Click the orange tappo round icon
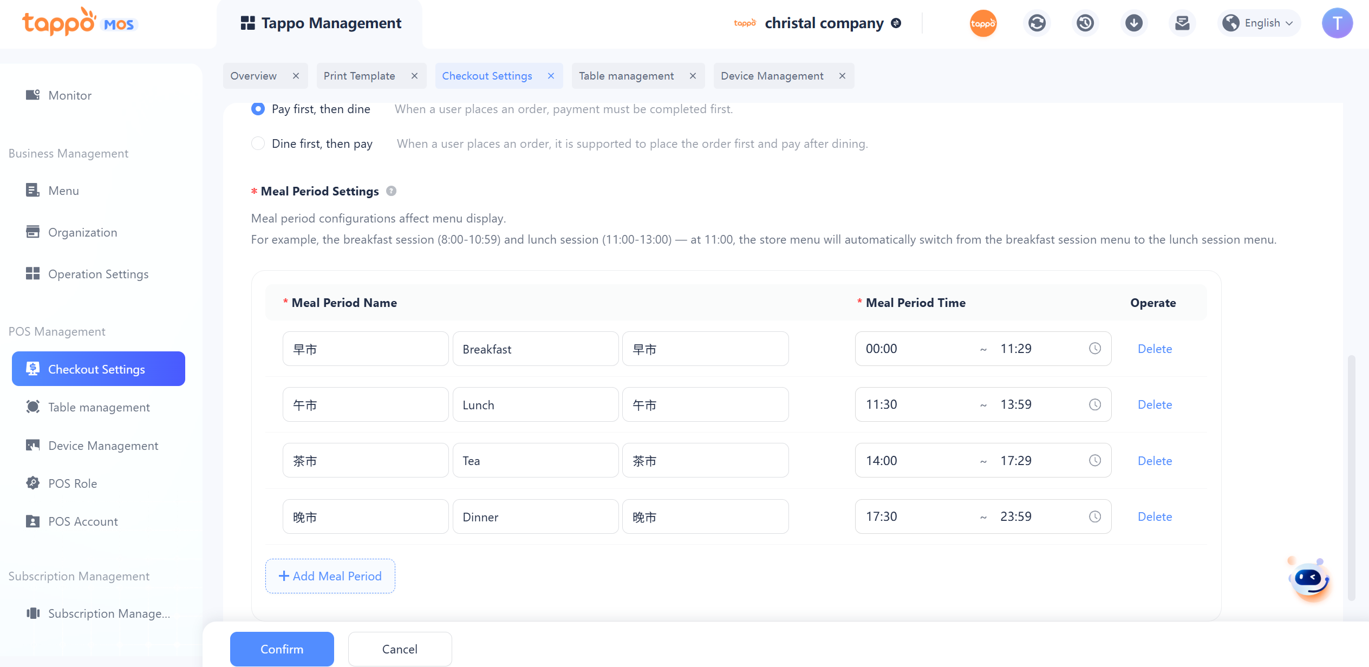 (x=983, y=23)
